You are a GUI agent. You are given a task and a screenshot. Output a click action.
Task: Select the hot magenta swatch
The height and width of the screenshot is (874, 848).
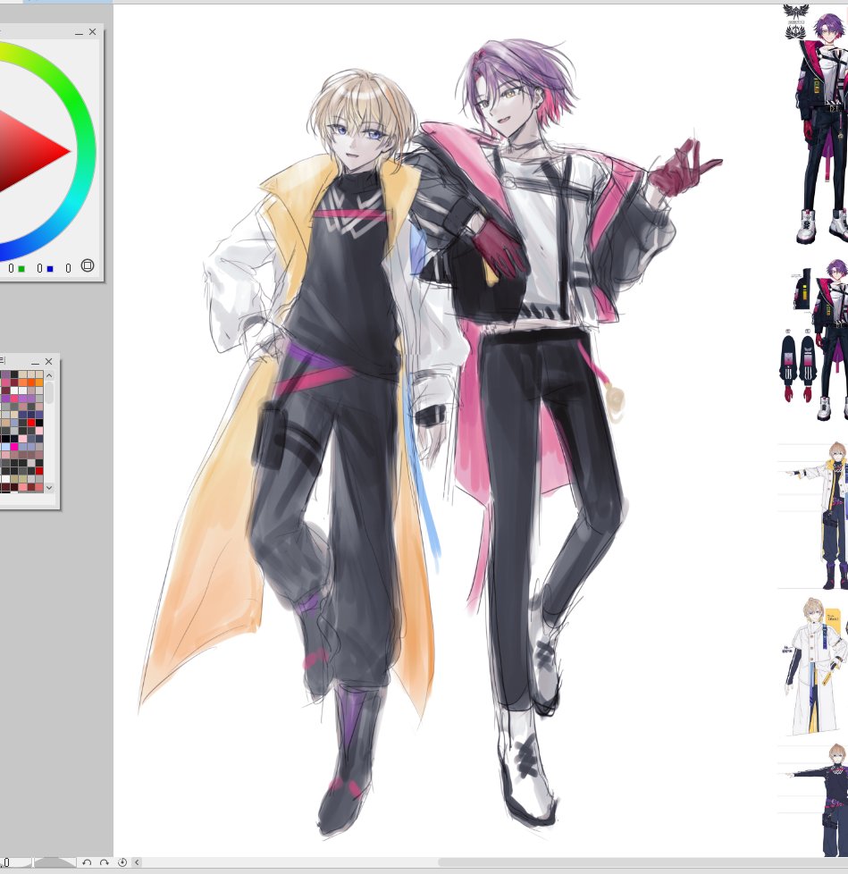point(14,447)
